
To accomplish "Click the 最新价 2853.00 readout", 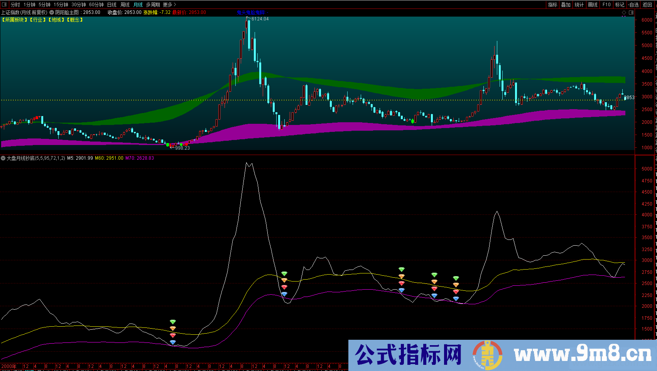I will coord(189,12).
